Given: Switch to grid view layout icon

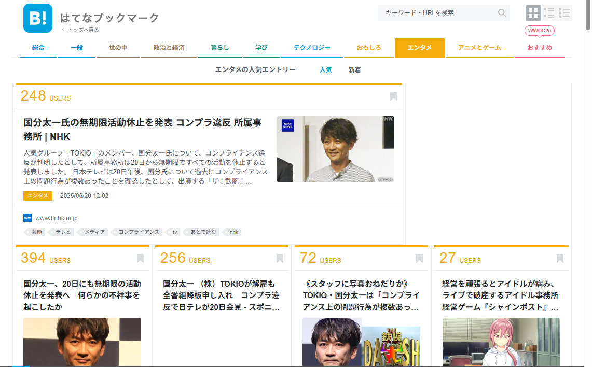Looking at the screenshot, I should pyautogui.click(x=533, y=13).
